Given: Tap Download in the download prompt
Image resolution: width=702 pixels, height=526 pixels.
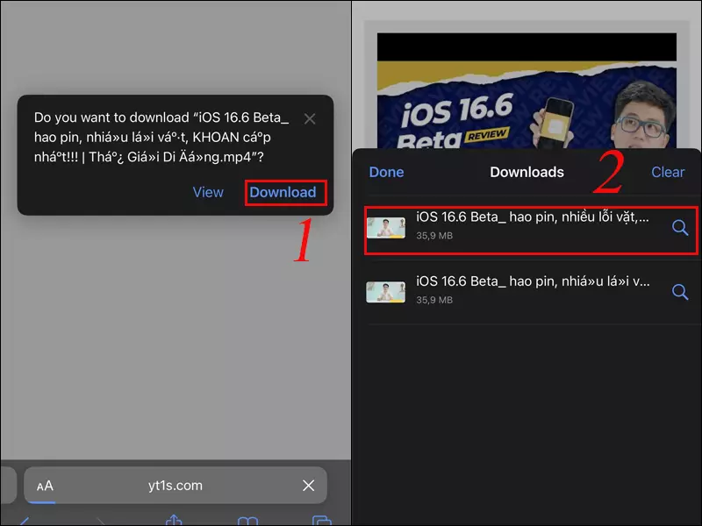Looking at the screenshot, I should [x=283, y=192].
